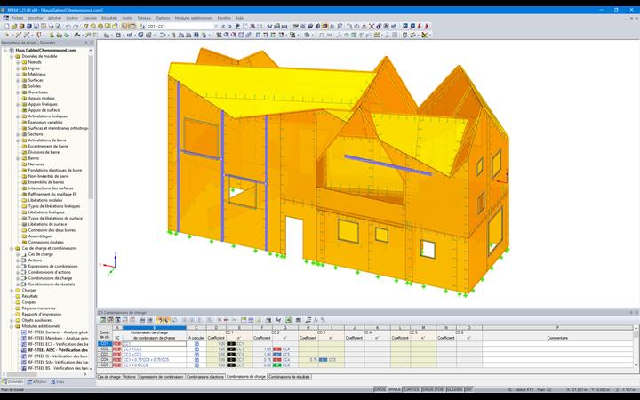The width and height of the screenshot is (640, 400).
Task: Click the CO1 combination description cell
Action: pyautogui.click(x=155, y=344)
